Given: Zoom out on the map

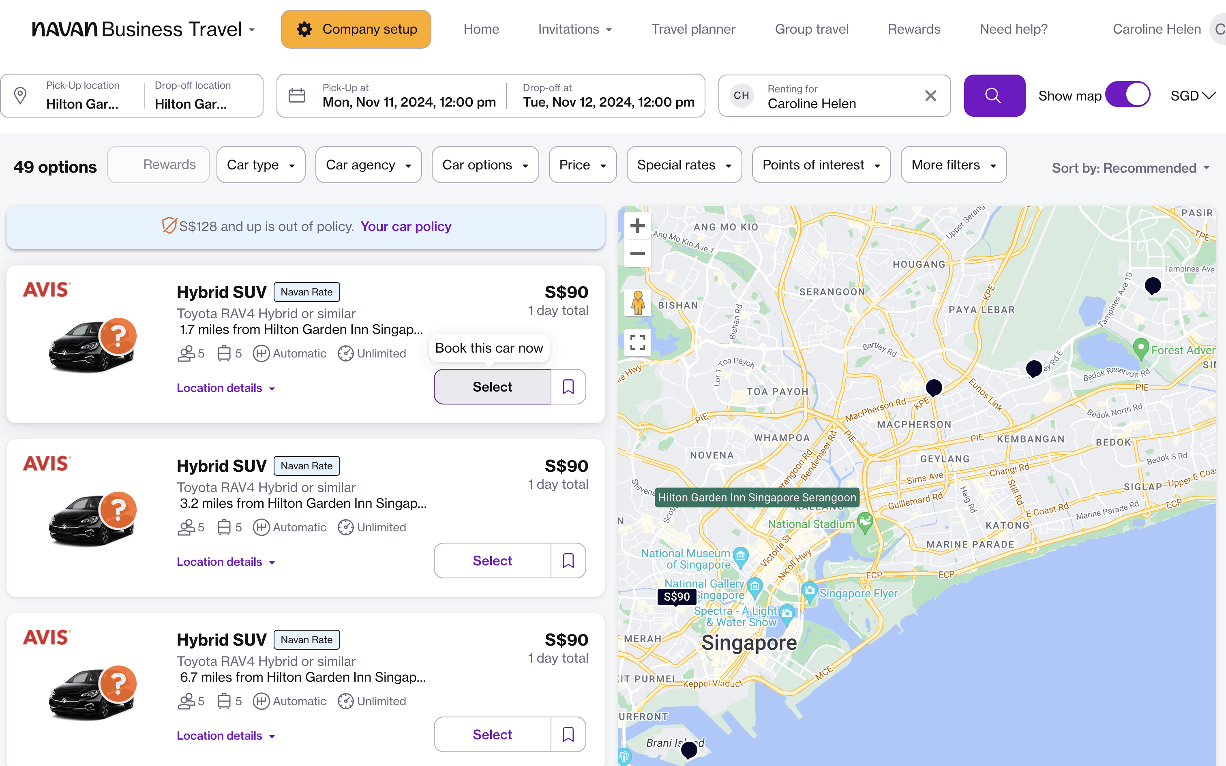Looking at the screenshot, I should pyautogui.click(x=637, y=253).
